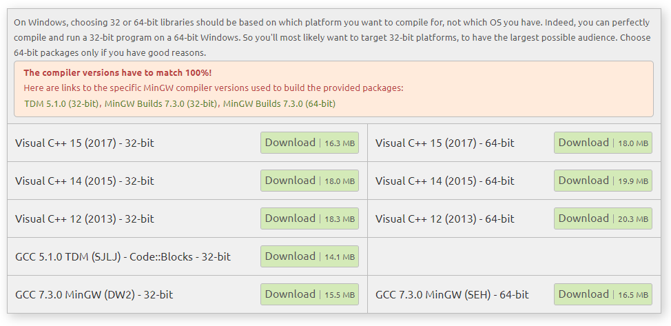671x326 pixels.
Task: Download Visual C++ 12 (2013) 32-bit package
Action: tap(309, 218)
